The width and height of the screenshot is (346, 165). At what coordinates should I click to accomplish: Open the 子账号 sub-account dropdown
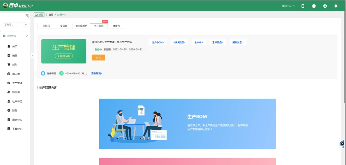click(x=15, y=25)
